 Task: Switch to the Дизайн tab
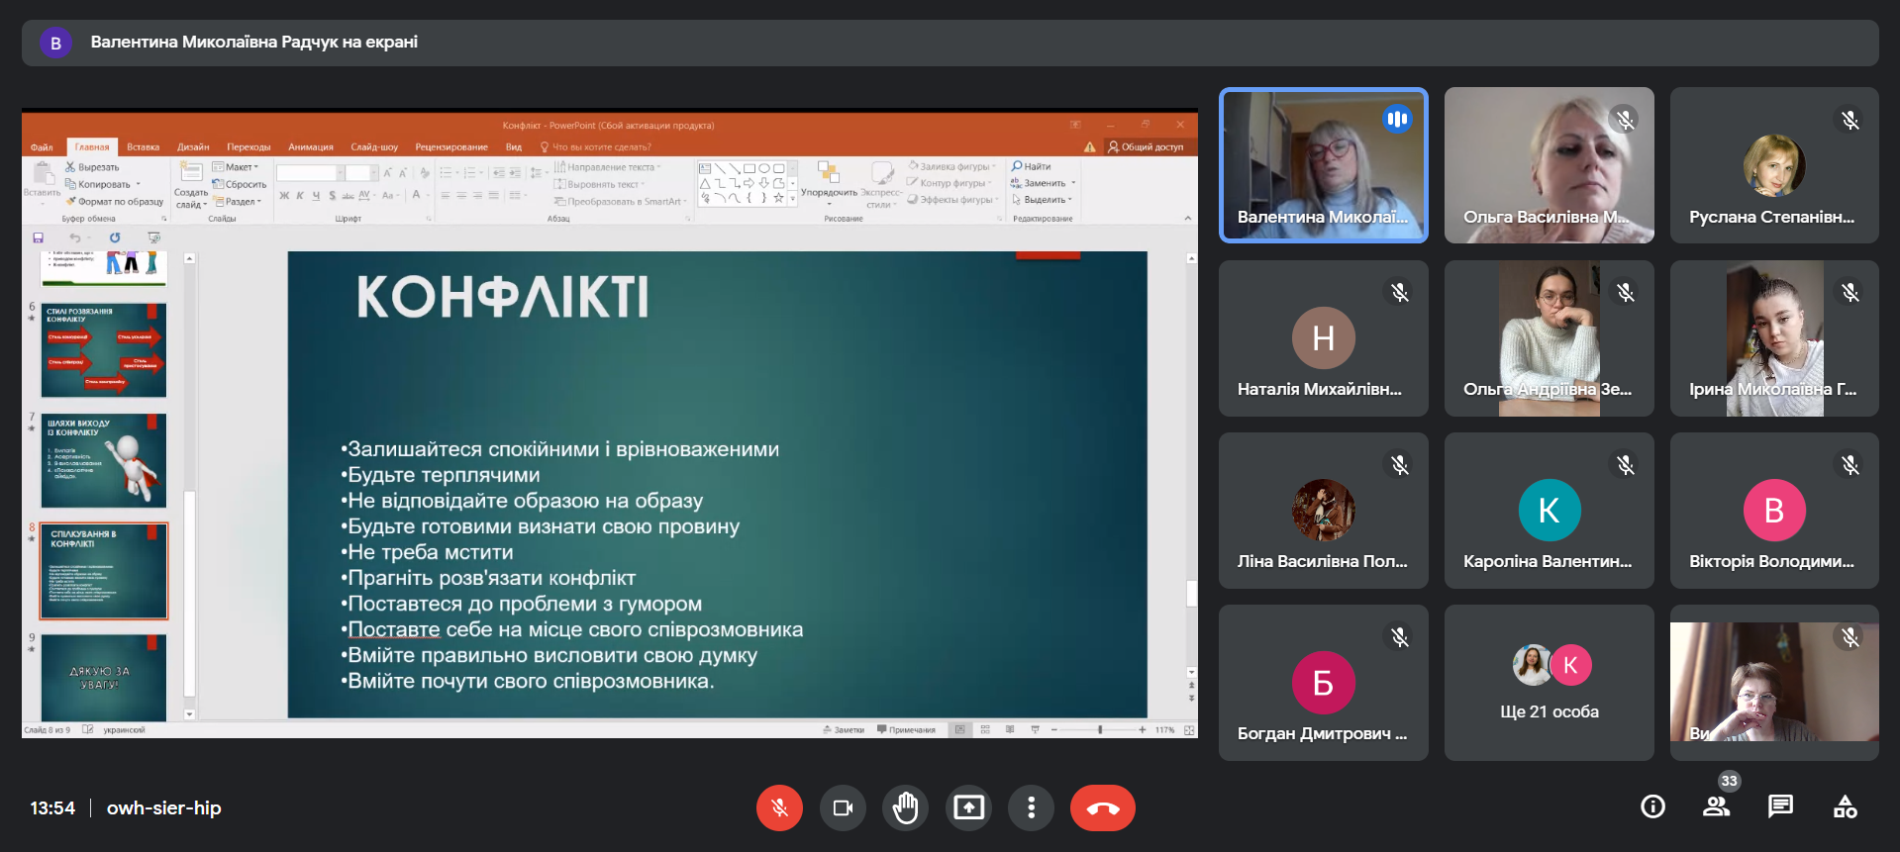coord(193,147)
